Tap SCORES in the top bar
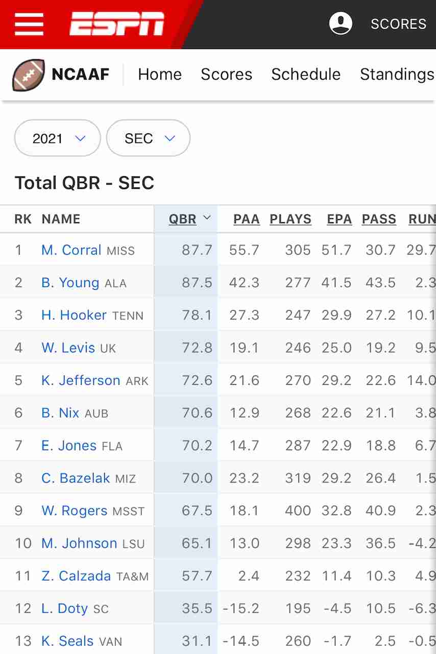This screenshot has height=654, width=436. 398,24
